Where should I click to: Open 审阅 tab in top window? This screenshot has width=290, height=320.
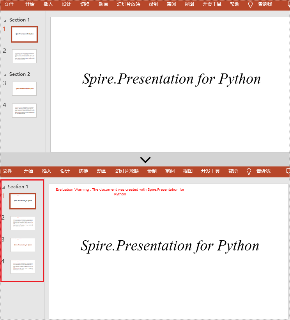(x=171, y=4)
